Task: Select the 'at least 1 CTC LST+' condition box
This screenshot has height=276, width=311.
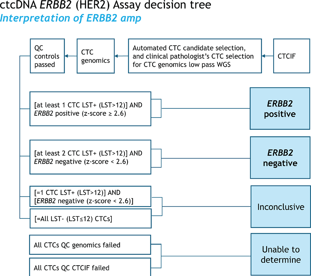Action: tap(90, 109)
